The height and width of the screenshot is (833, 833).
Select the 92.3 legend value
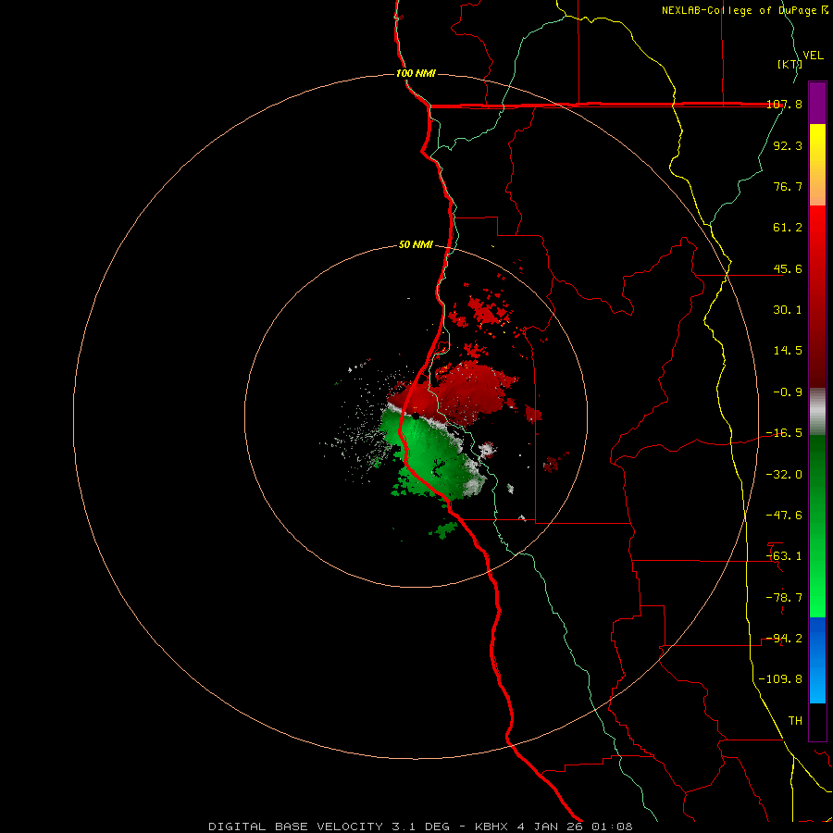click(x=788, y=145)
